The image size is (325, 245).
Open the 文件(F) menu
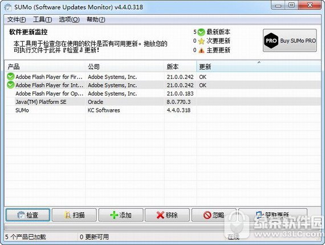tap(17, 20)
